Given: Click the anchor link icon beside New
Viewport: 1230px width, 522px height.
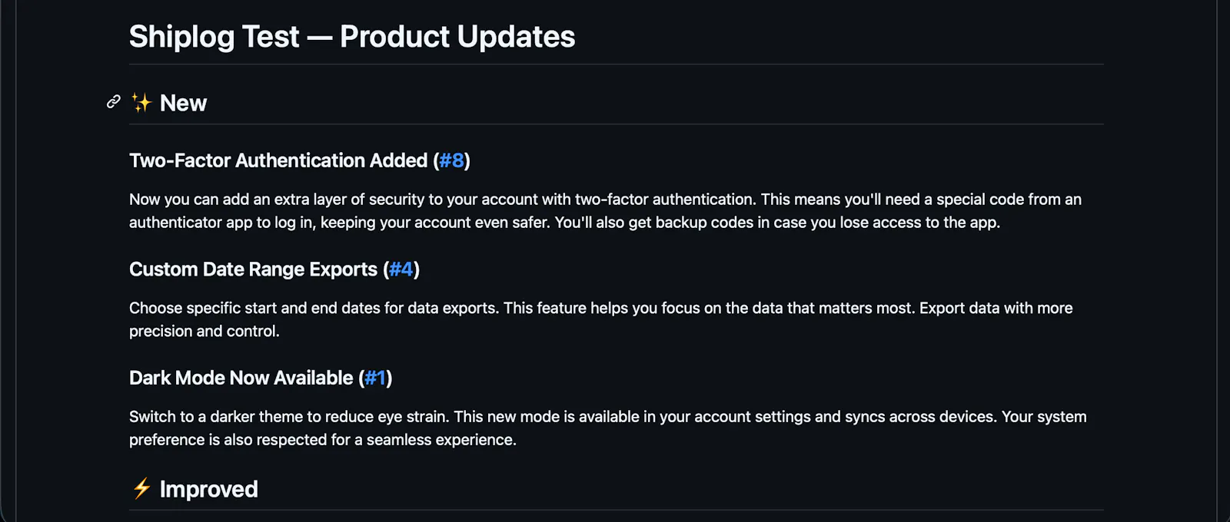Looking at the screenshot, I should tap(114, 101).
